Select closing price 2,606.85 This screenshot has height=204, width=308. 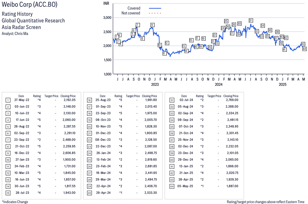pos(69,153)
